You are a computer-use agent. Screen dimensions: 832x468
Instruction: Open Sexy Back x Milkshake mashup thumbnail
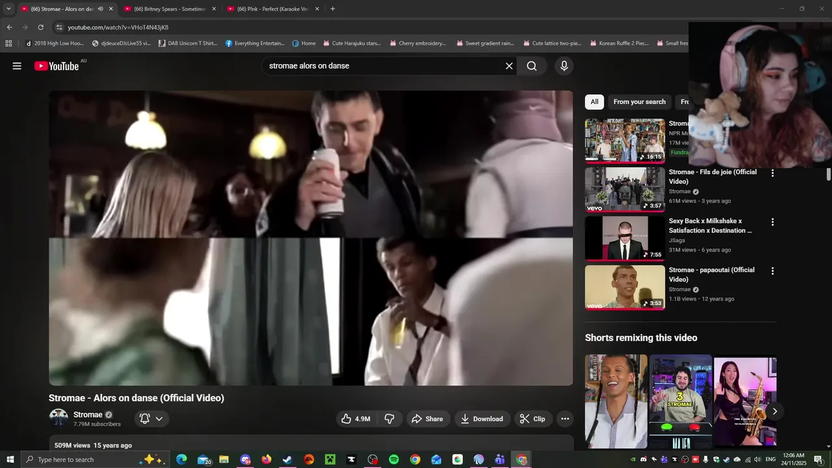[625, 239]
